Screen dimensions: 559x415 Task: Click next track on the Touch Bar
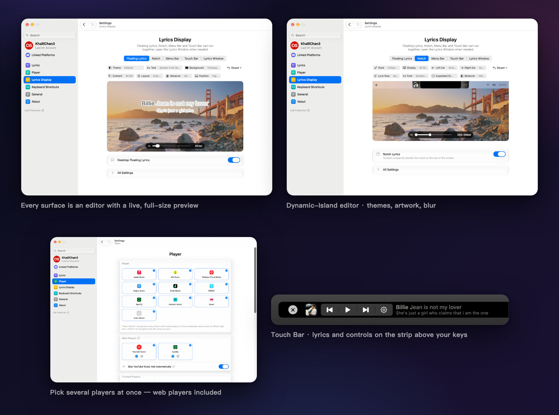pos(366,310)
